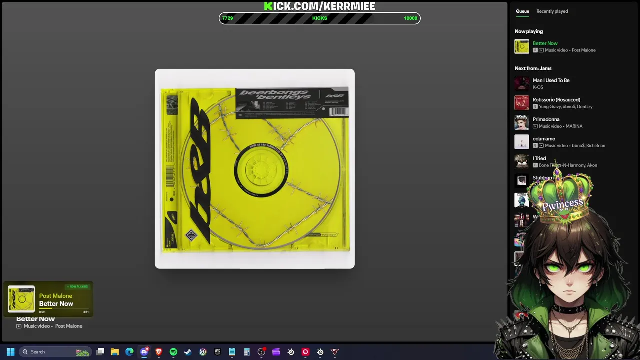Click the now playing overlay widget thumbnail

pos(21,299)
